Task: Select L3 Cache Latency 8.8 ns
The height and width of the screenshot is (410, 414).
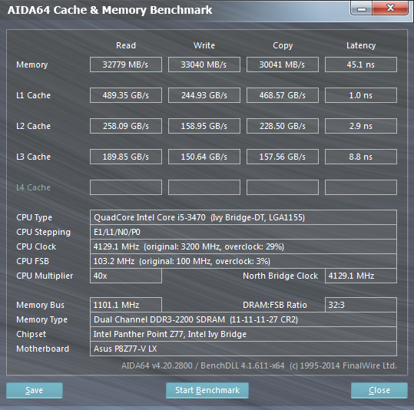Action: [361, 157]
